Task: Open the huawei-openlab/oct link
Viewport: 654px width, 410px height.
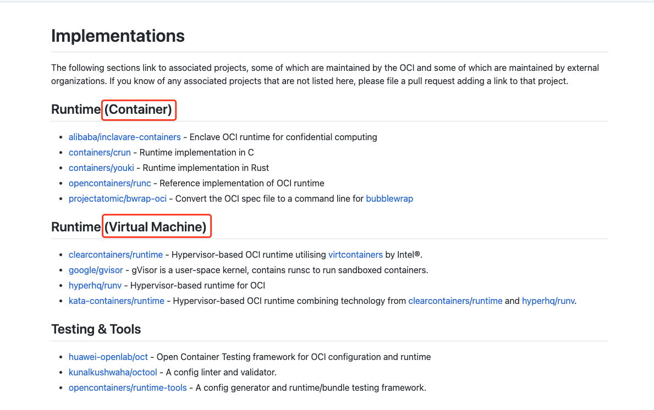Action: click(x=108, y=357)
